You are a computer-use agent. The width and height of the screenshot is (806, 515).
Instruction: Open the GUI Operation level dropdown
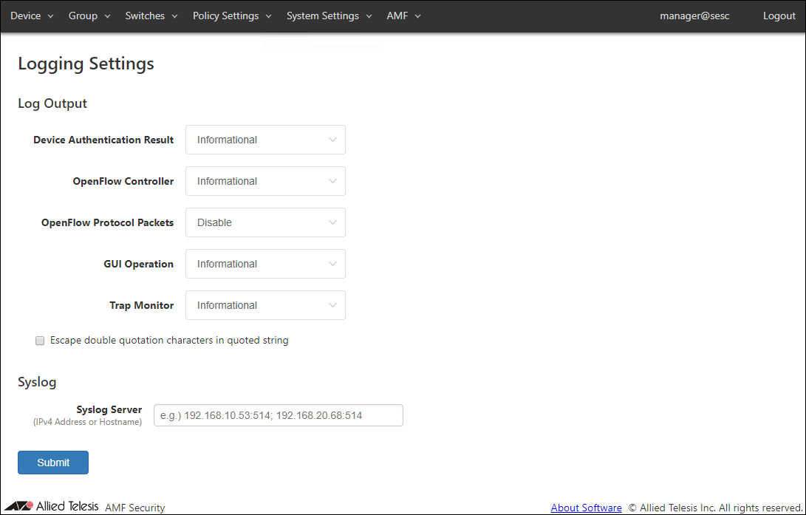(x=265, y=264)
